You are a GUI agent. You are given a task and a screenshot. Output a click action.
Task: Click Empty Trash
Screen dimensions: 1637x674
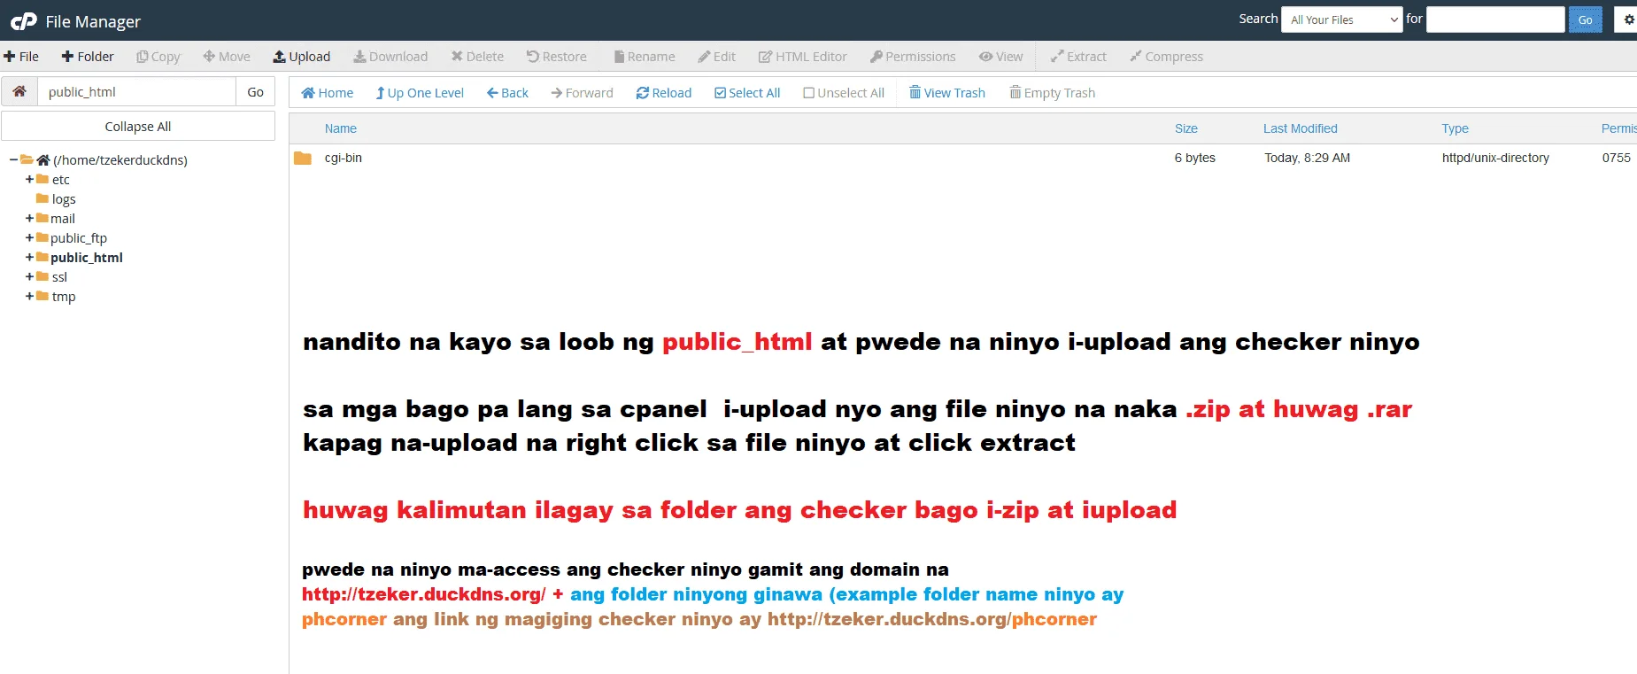pyautogui.click(x=1053, y=93)
